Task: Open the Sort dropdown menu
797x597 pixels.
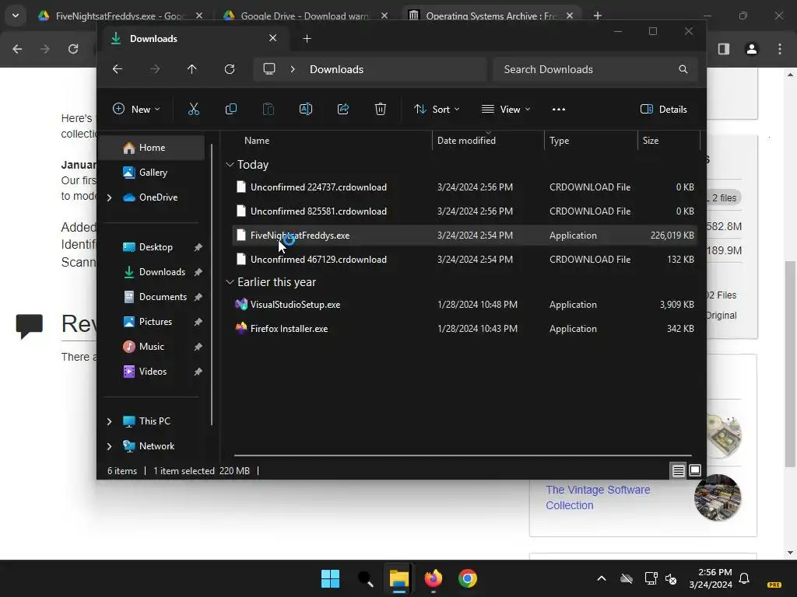Action: 437,109
